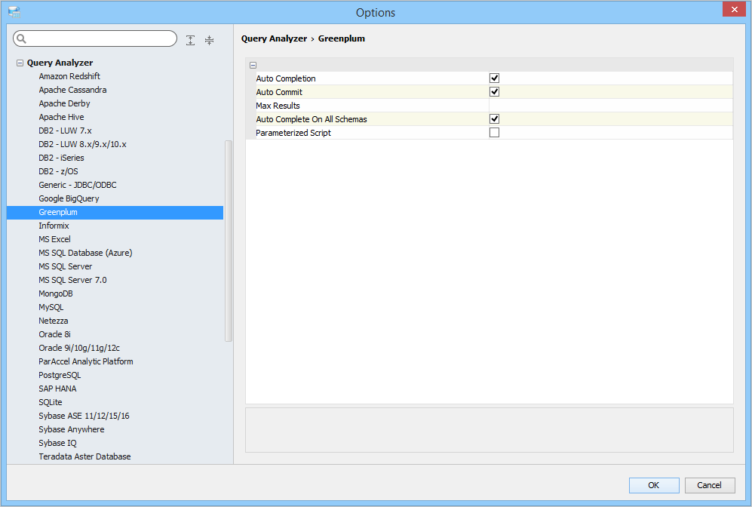This screenshot has width=752, height=507.
Task: Select ParAccel Analytic Platform entry
Action: click(x=86, y=361)
